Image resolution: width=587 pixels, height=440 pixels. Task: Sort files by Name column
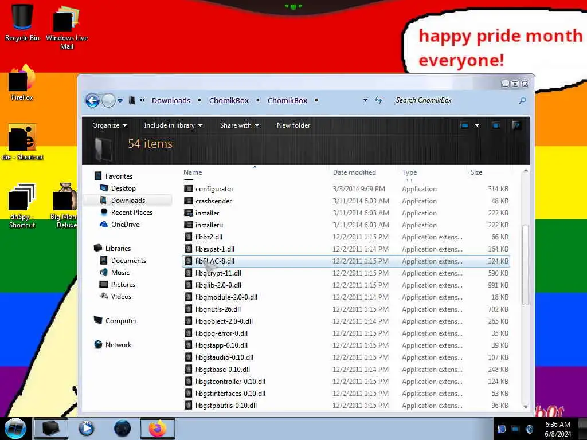tap(193, 172)
